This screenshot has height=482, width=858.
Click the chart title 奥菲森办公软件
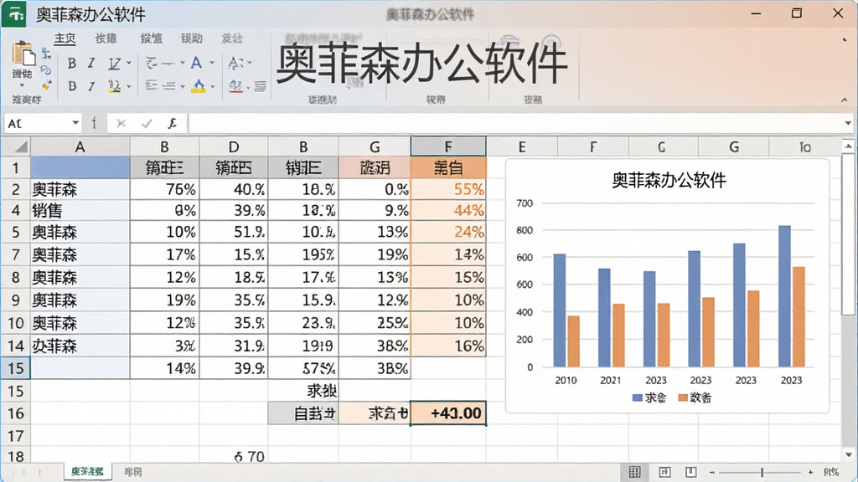click(669, 180)
